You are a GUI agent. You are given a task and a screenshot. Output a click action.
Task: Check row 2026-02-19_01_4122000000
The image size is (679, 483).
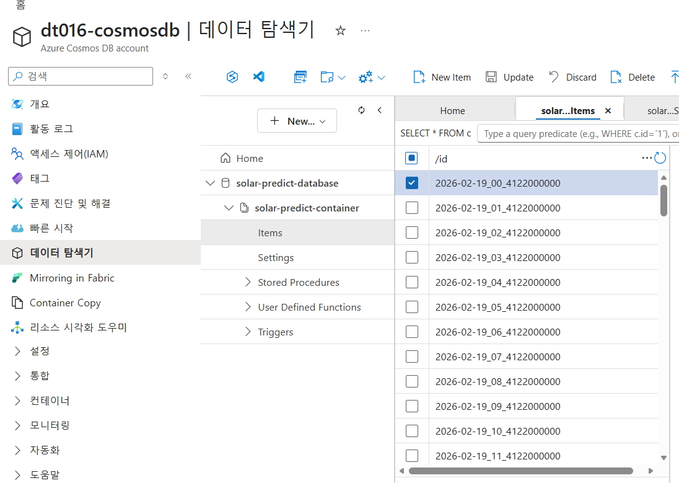pyautogui.click(x=412, y=208)
